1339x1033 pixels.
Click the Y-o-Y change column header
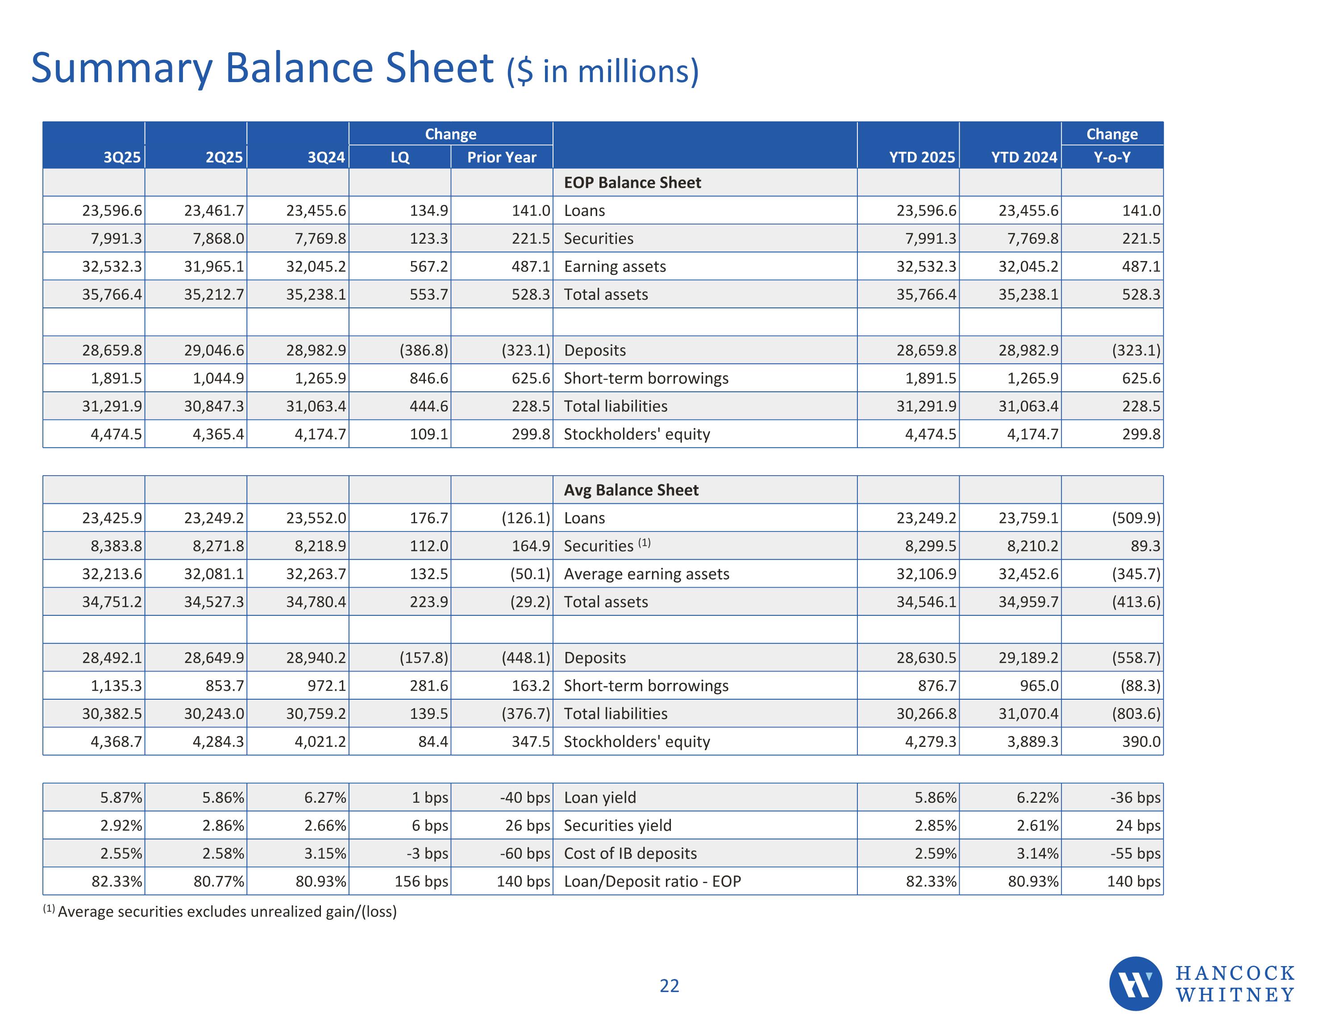[1111, 158]
